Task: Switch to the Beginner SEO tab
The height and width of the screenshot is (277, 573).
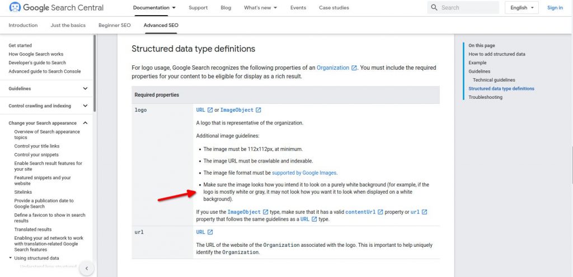Action: tap(114, 26)
